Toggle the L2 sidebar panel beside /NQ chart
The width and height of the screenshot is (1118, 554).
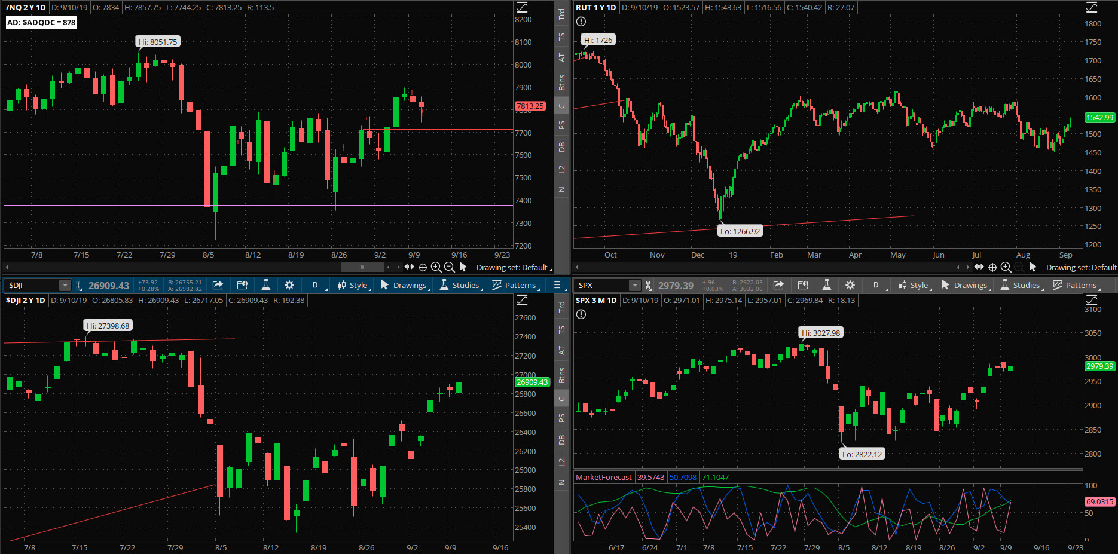click(x=561, y=169)
